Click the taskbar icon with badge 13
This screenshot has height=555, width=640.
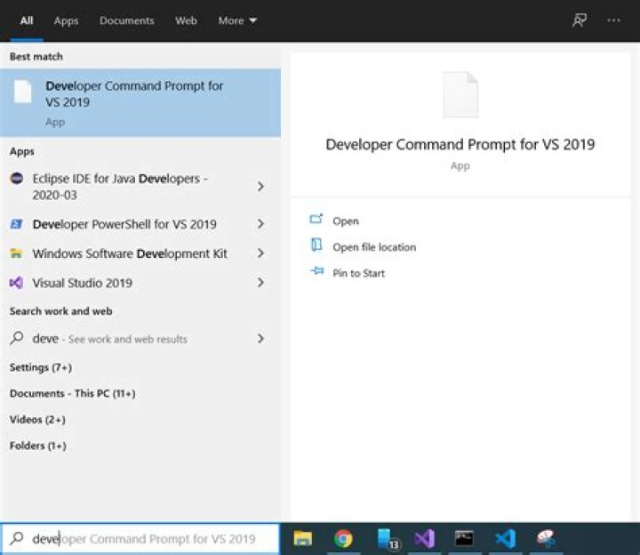point(386,538)
